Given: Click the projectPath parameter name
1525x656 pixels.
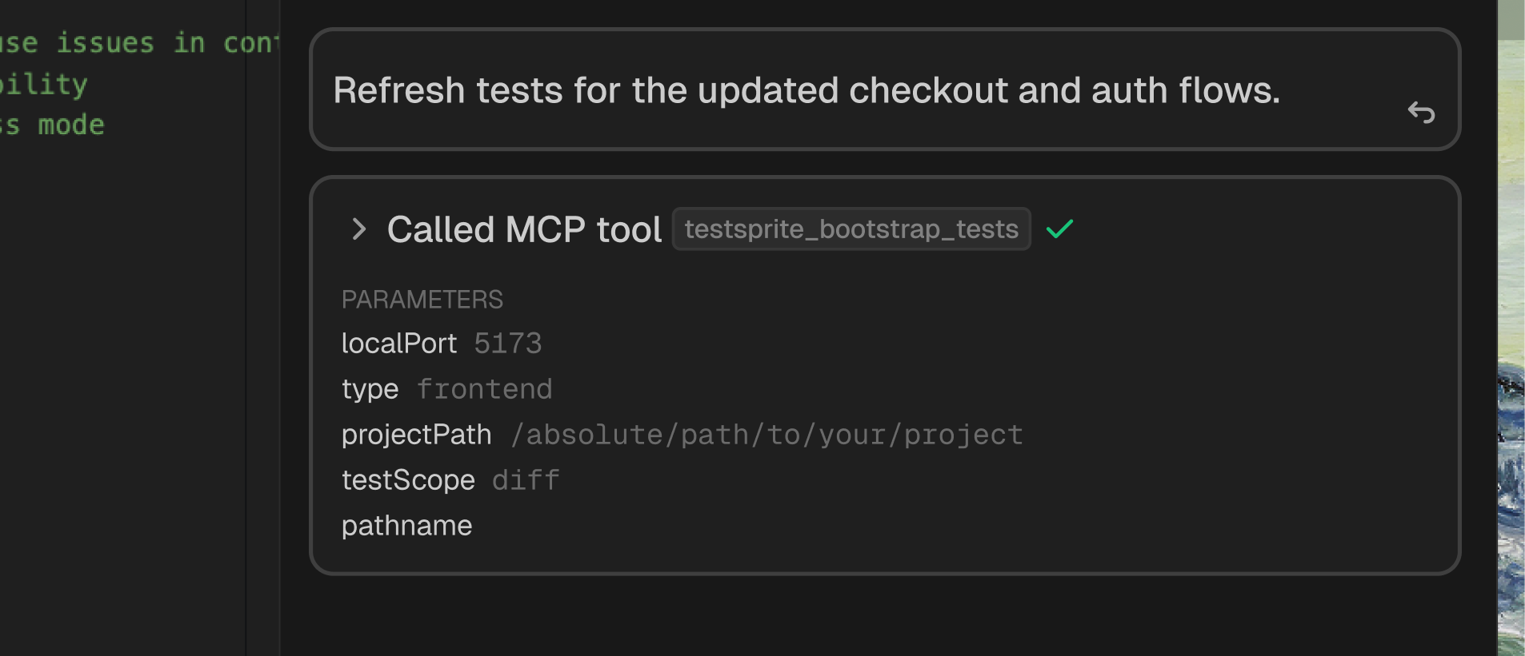Looking at the screenshot, I should pyautogui.click(x=416, y=435).
